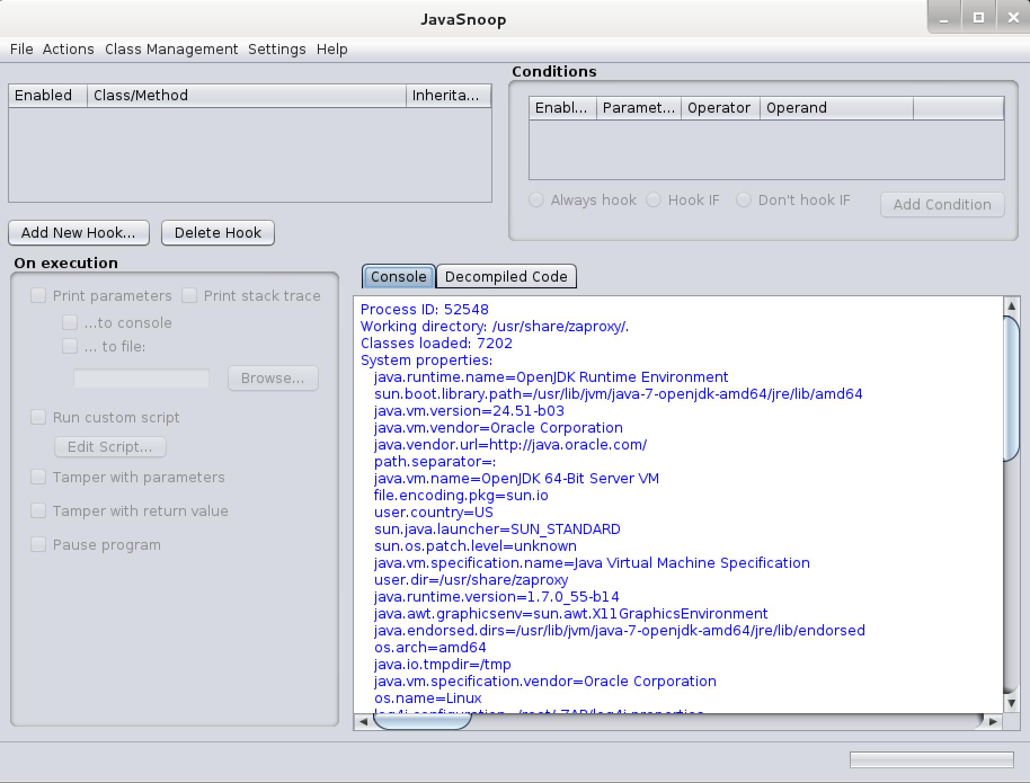Click the Add New Hook button

tap(78, 233)
